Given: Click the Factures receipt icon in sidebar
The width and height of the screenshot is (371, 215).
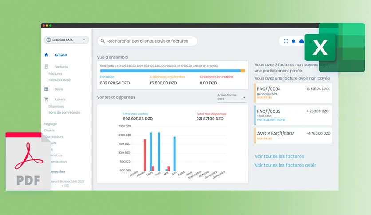Looking at the screenshot, I should pyautogui.click(x=46, y=67).
